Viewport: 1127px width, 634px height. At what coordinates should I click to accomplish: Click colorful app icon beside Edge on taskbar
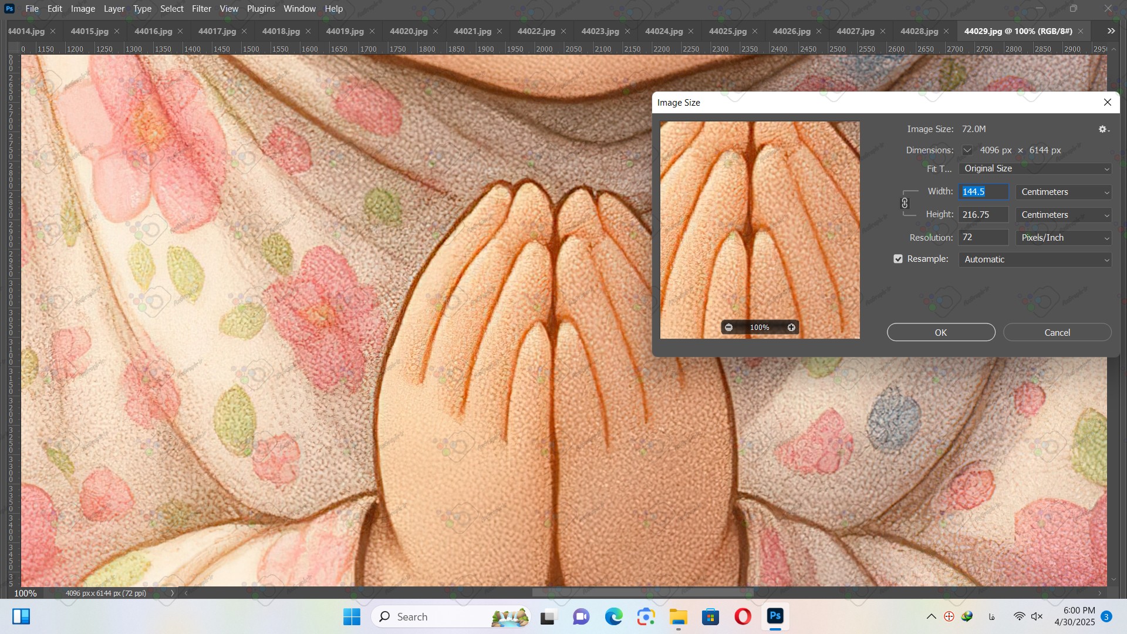(646, 616)
